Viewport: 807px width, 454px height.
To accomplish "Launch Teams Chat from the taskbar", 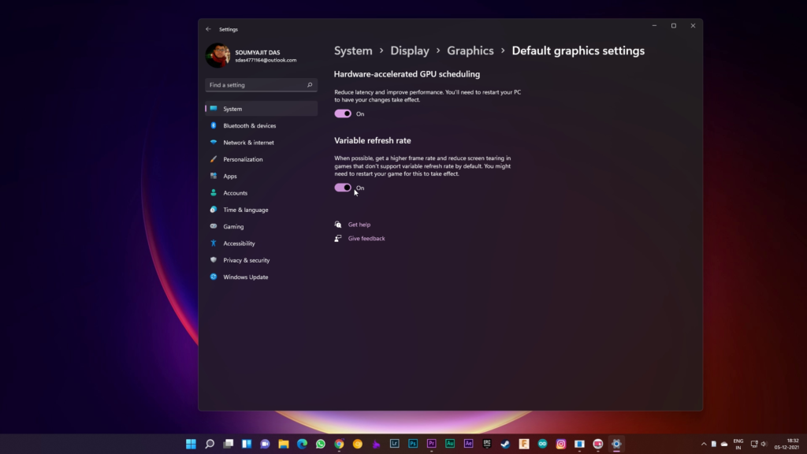I will point(265,444).
